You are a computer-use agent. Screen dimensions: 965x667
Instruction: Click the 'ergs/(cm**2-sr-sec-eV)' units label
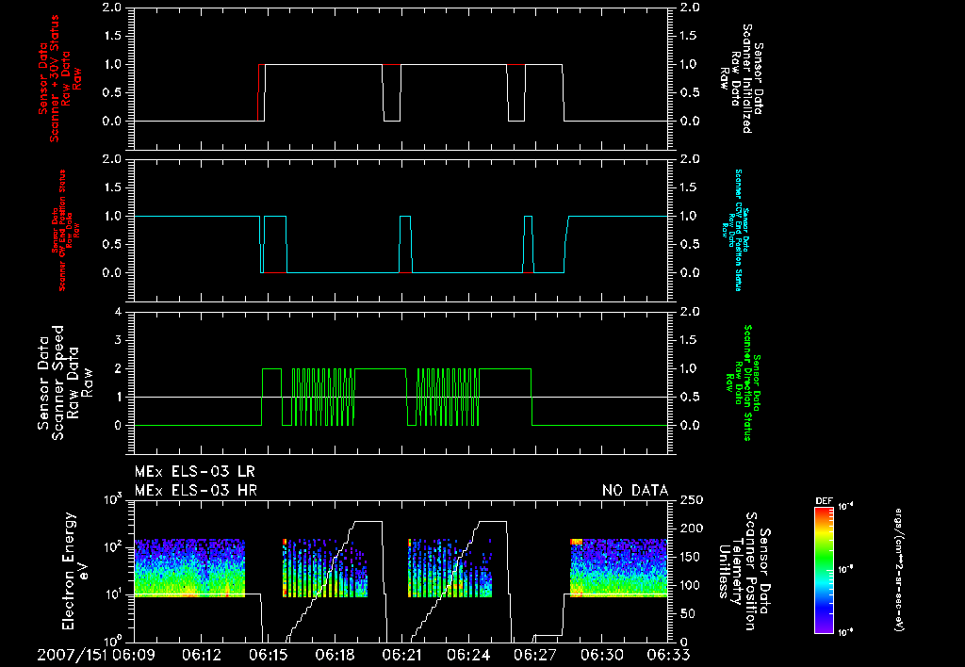click(899, 570)
